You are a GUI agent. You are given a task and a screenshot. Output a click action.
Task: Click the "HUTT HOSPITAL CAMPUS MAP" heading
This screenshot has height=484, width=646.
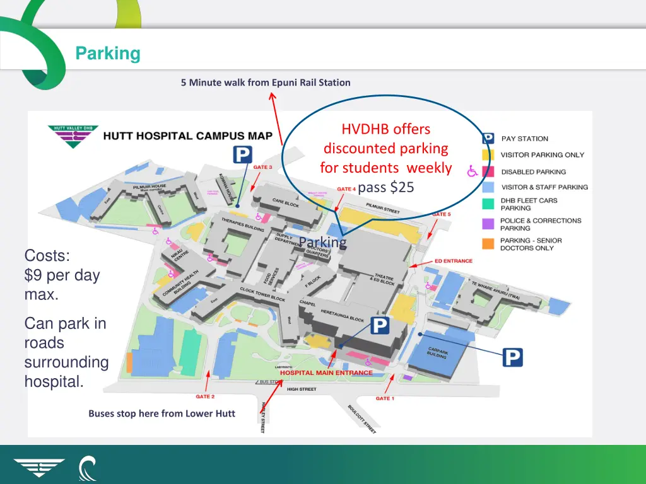click(x=188, y=136)
